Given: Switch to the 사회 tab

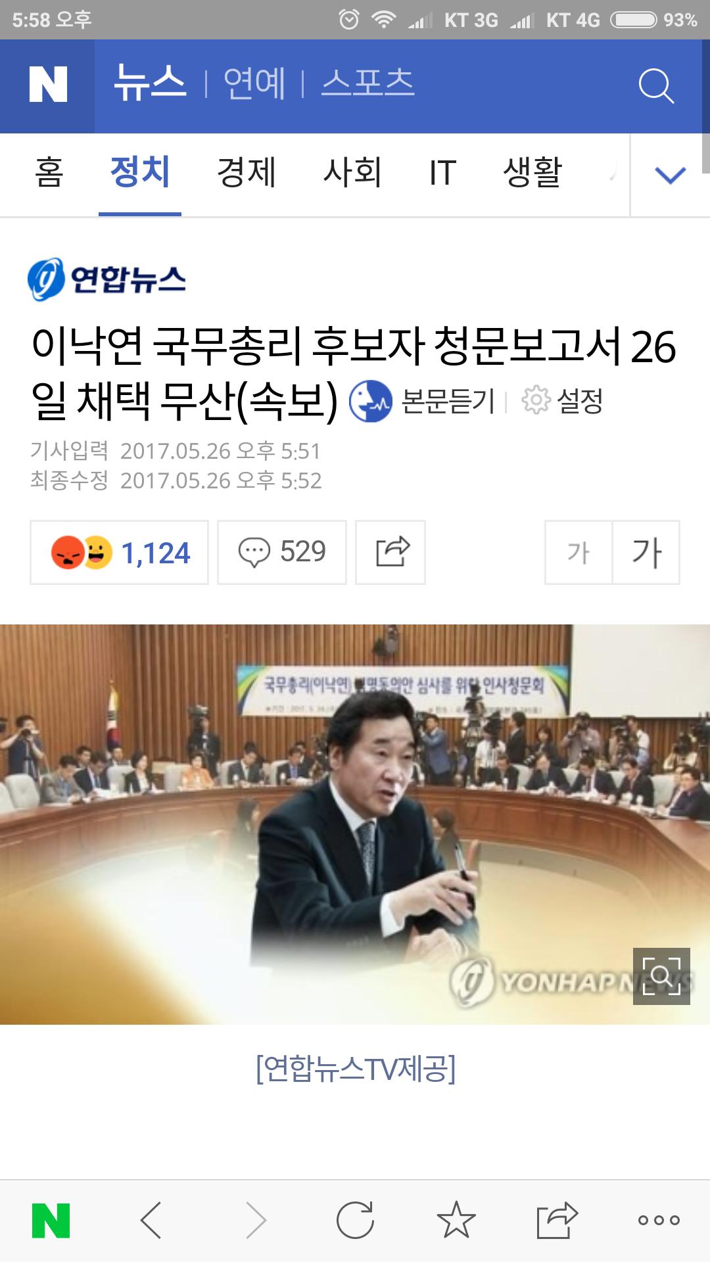Looking at the screenshot, I should 352,173.
